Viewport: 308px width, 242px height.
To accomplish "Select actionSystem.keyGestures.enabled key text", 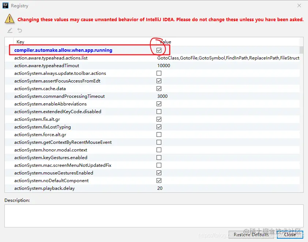I will [x=51, y=158].
